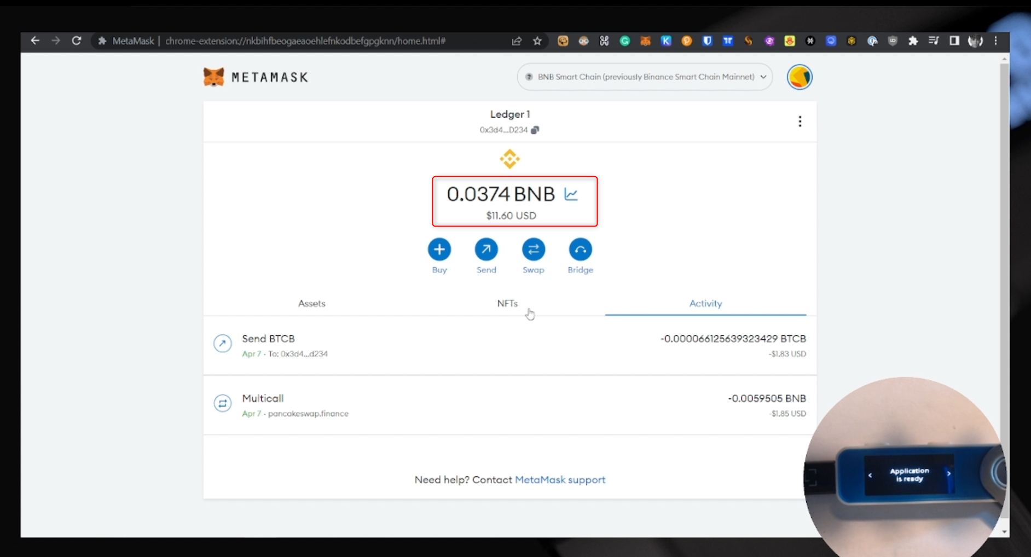Click the Send arrow icon
Image resolution: width=1031 pixels, height=557 pixels.
pos(486,250)
